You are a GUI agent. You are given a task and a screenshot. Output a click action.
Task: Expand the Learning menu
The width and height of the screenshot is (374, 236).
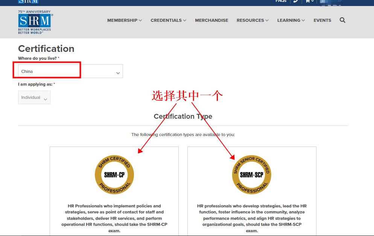(x=291, y=20)
